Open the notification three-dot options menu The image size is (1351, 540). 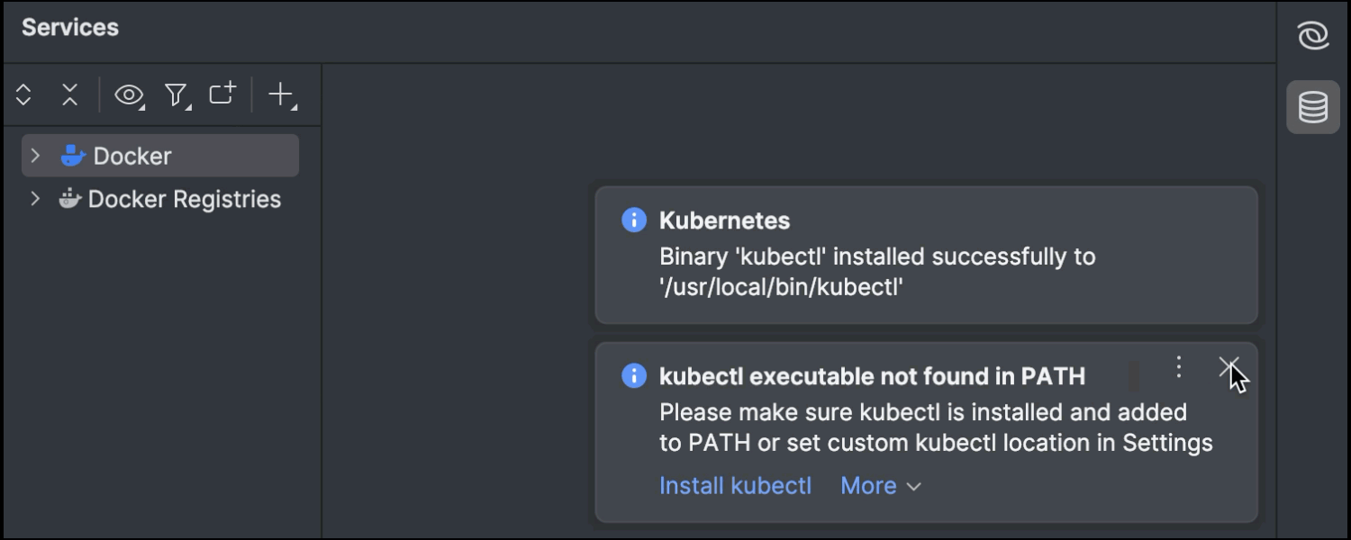(1178, 366)
